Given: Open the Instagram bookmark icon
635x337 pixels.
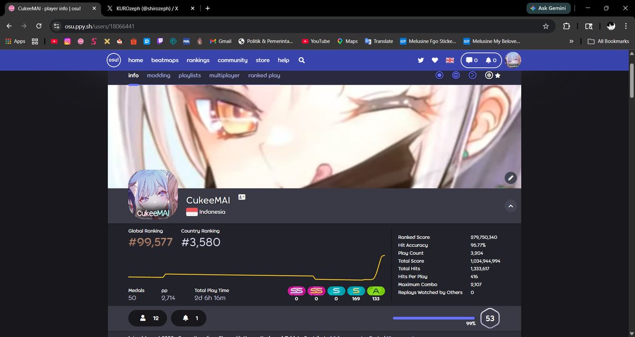Looking at the screenshot, I should click(67, 41).
